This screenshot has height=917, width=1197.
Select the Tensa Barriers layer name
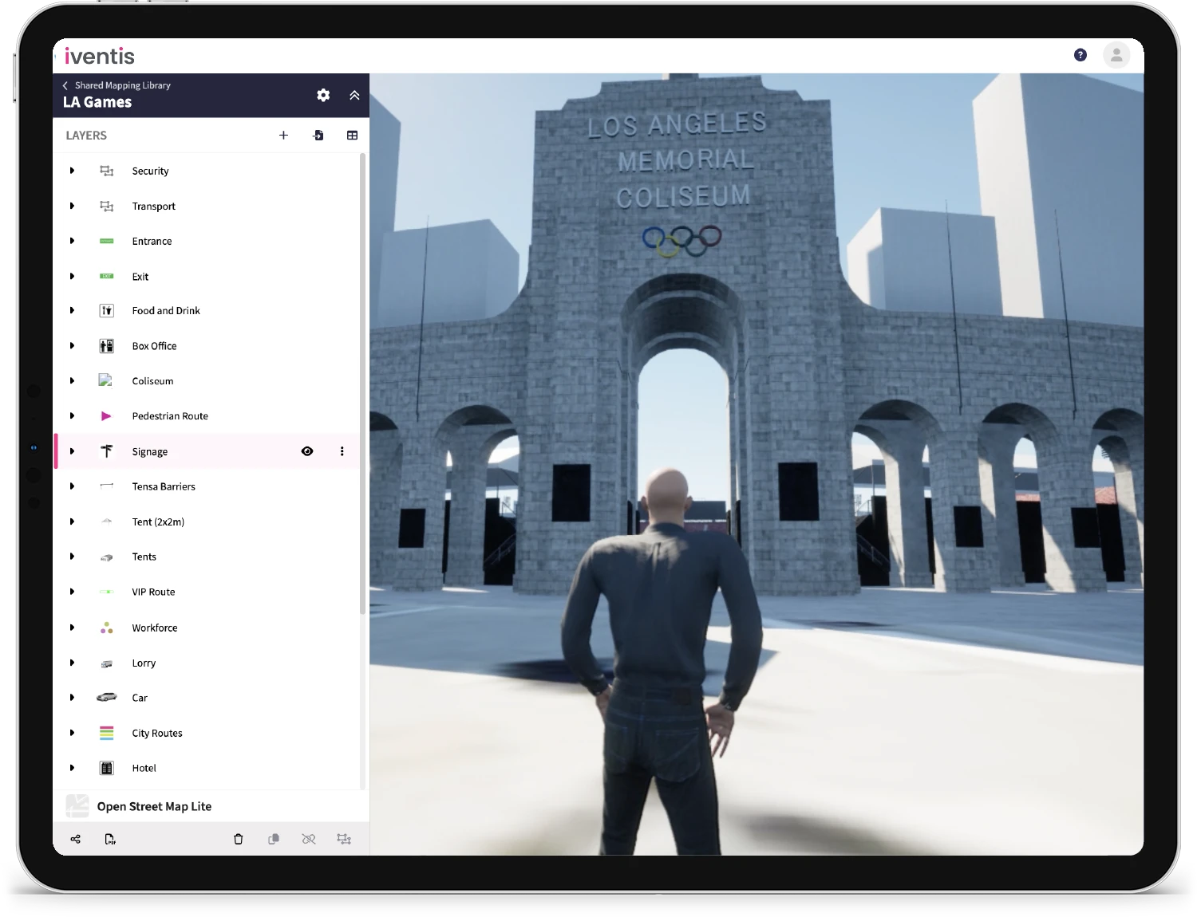click(x=164, y=486)
